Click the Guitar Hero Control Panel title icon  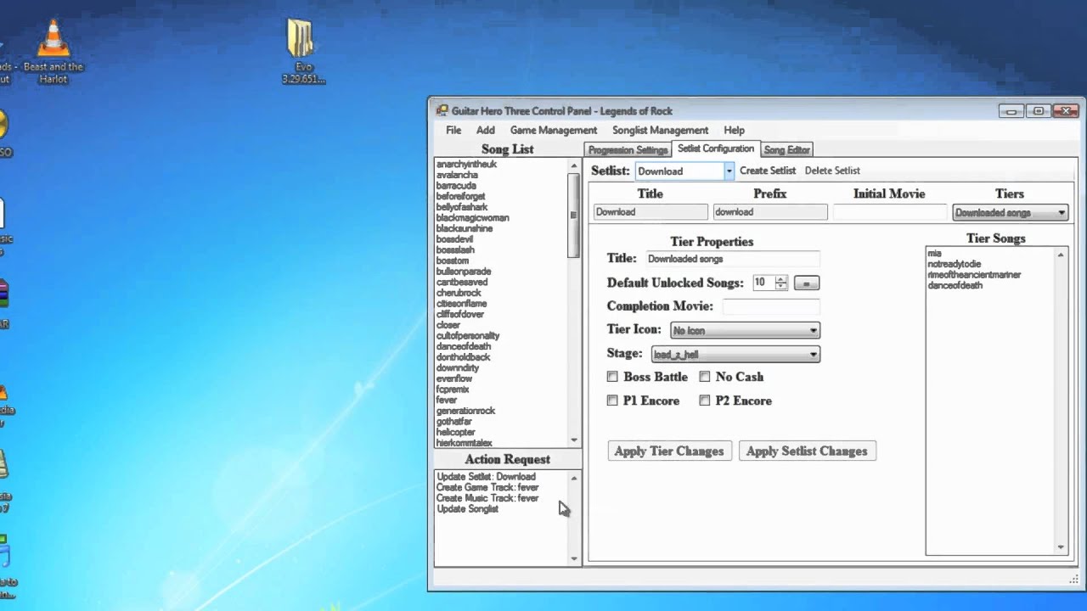(x=442, y=110)
